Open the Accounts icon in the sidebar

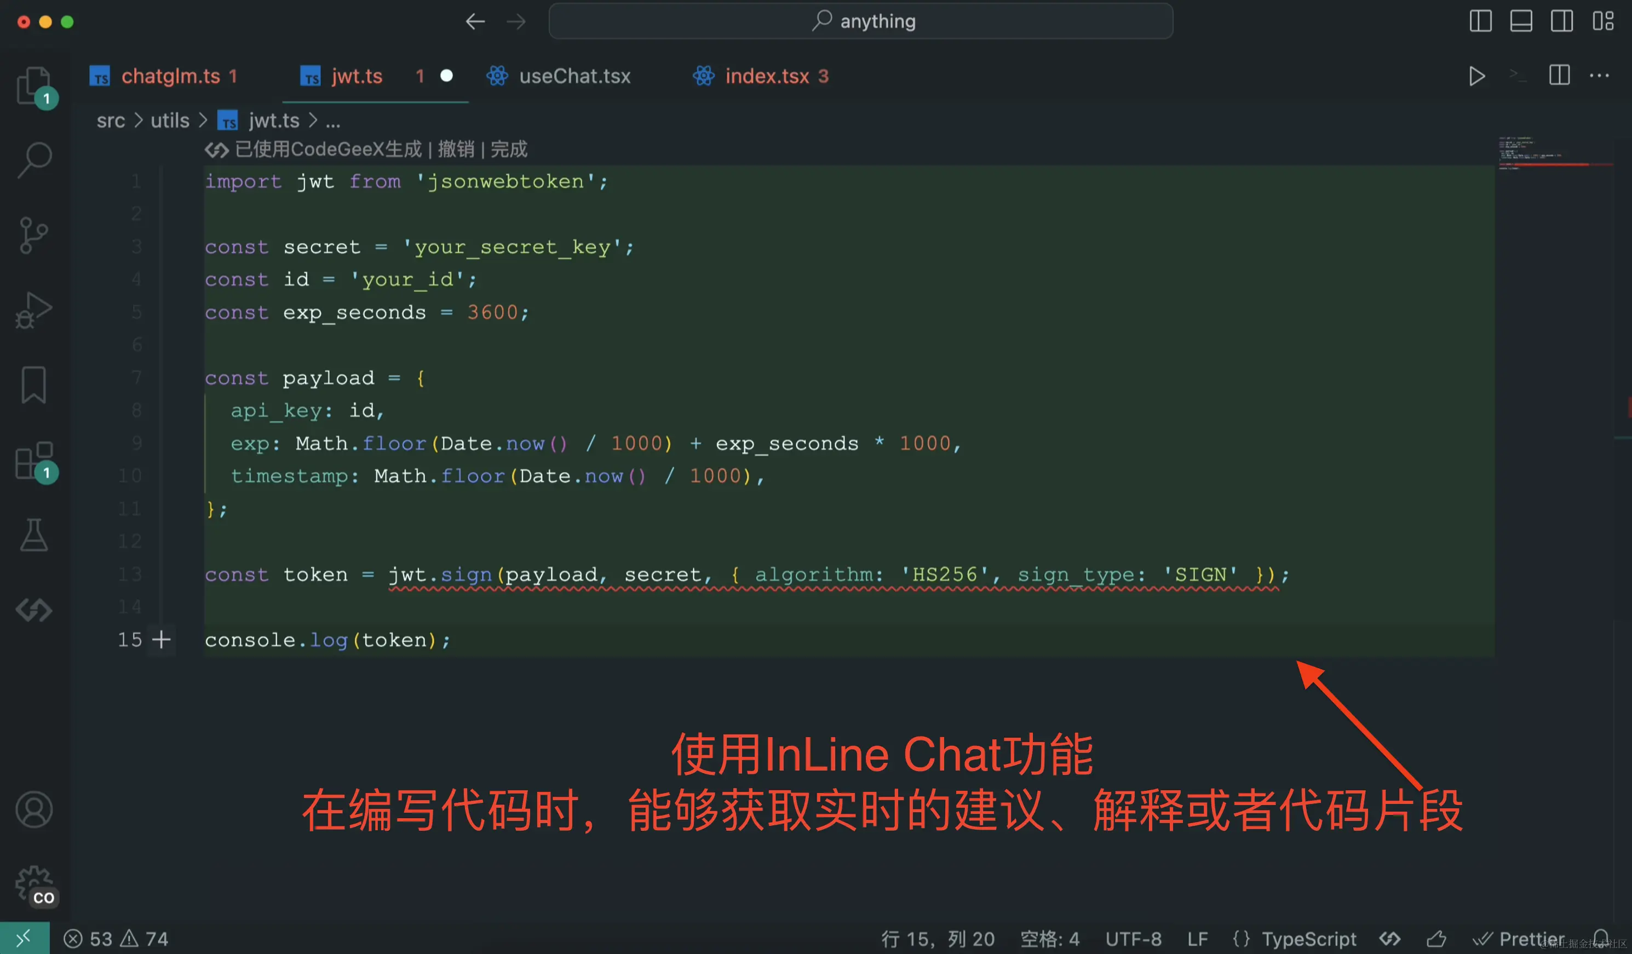[x=33, y=809]
